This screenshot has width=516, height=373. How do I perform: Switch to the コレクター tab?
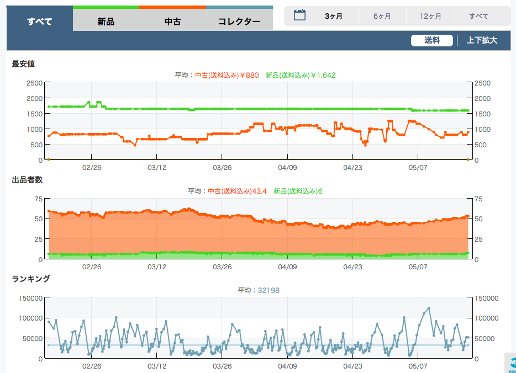(239, 22)
